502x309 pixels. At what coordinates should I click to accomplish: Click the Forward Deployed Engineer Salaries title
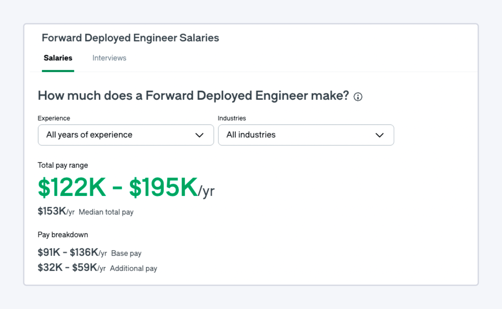[x=130, y=38]
